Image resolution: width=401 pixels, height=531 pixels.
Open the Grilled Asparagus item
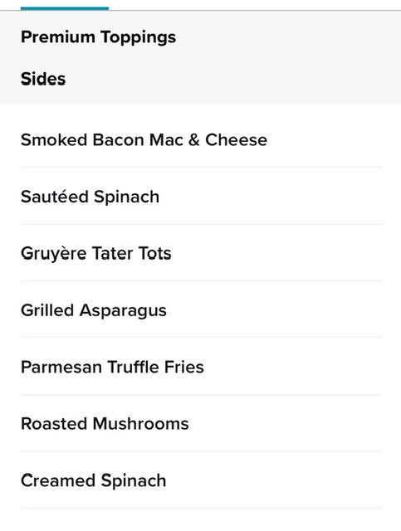point(202,309)
